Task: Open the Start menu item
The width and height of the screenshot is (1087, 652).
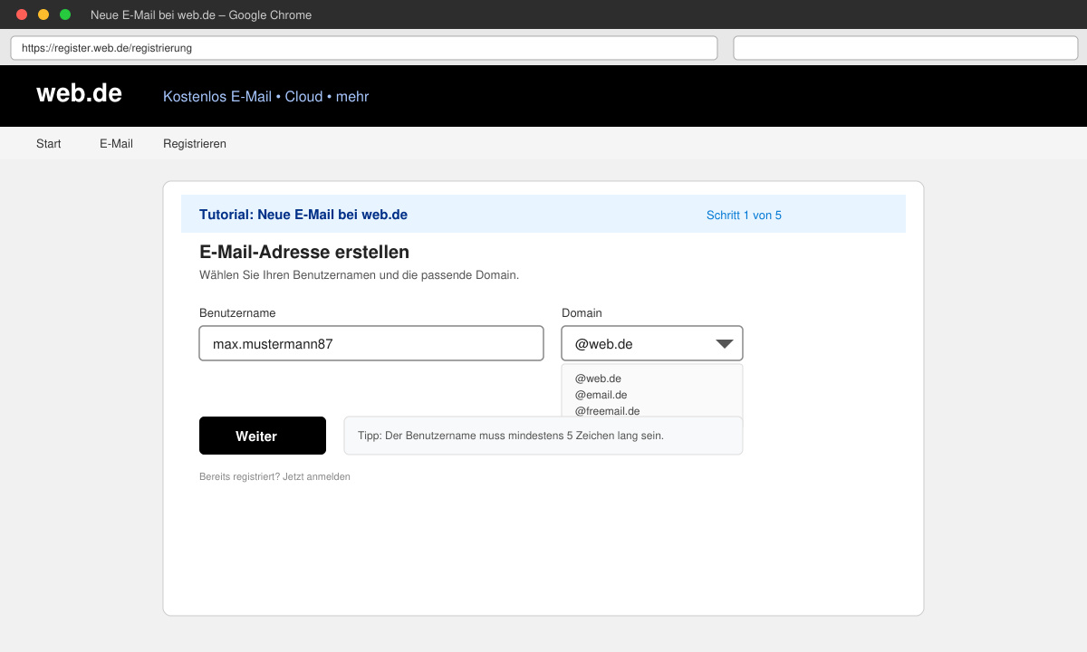Action: point(49,144)
